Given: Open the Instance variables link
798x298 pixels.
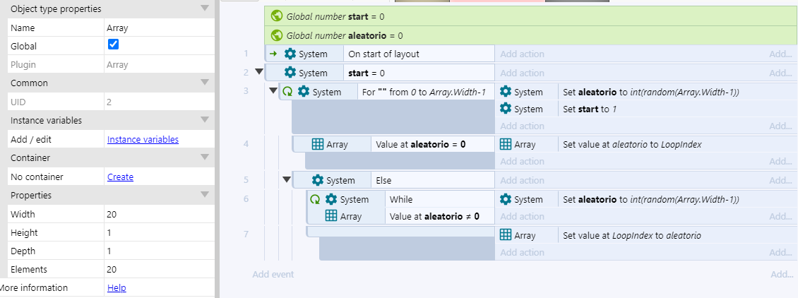Looking at the screenshot, I should pos(143,140).
